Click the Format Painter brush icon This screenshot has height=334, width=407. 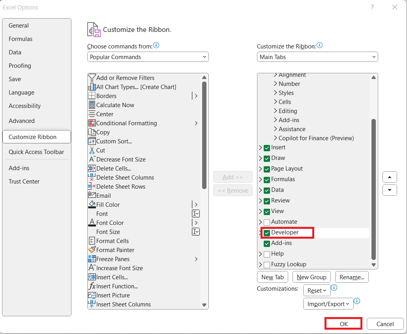(92, 250)
